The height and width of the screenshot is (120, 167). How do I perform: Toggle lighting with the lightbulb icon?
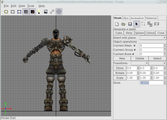(x=39, y=12)
